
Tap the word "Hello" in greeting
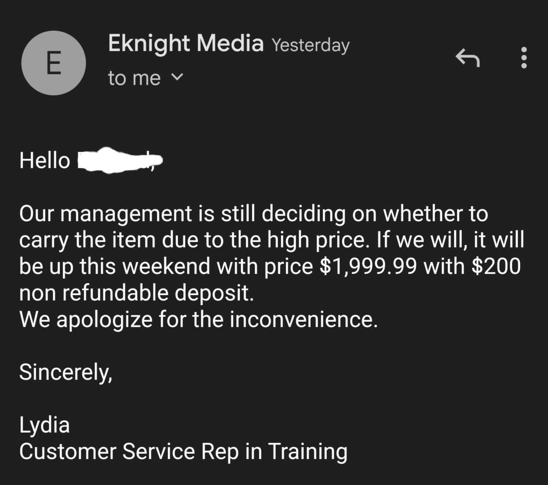pyautogui.click(x=45, y=160)
